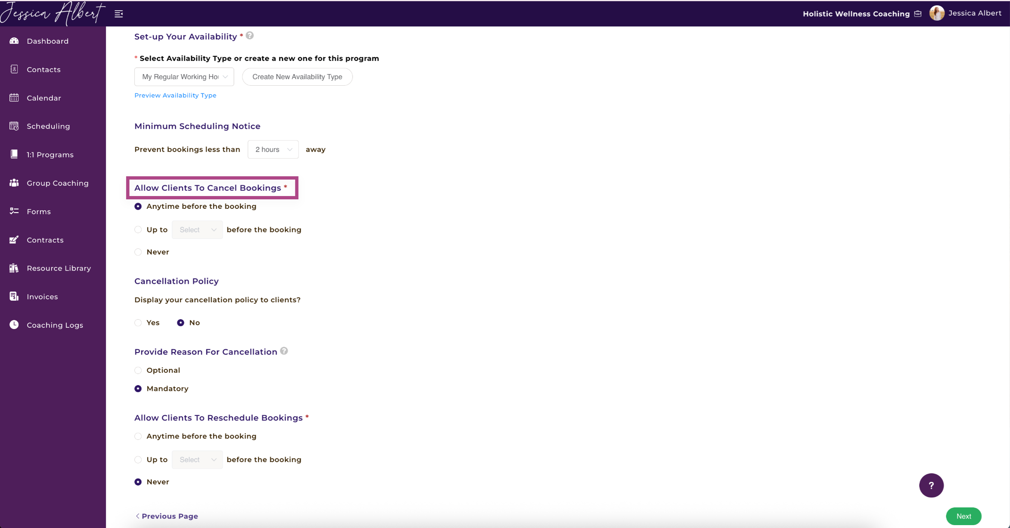Click the Contacts address book icon
This screenshot has width=1010, height=528.
[x=14, y=69]
